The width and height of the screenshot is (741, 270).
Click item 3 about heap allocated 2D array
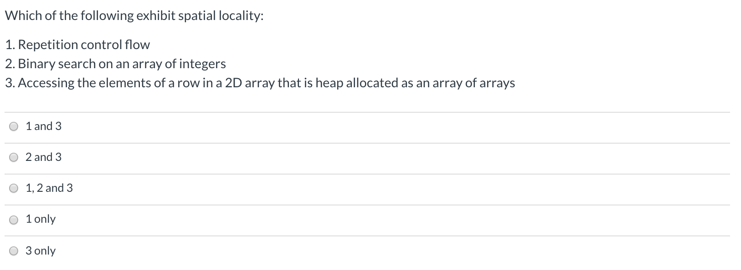point(260,83)
